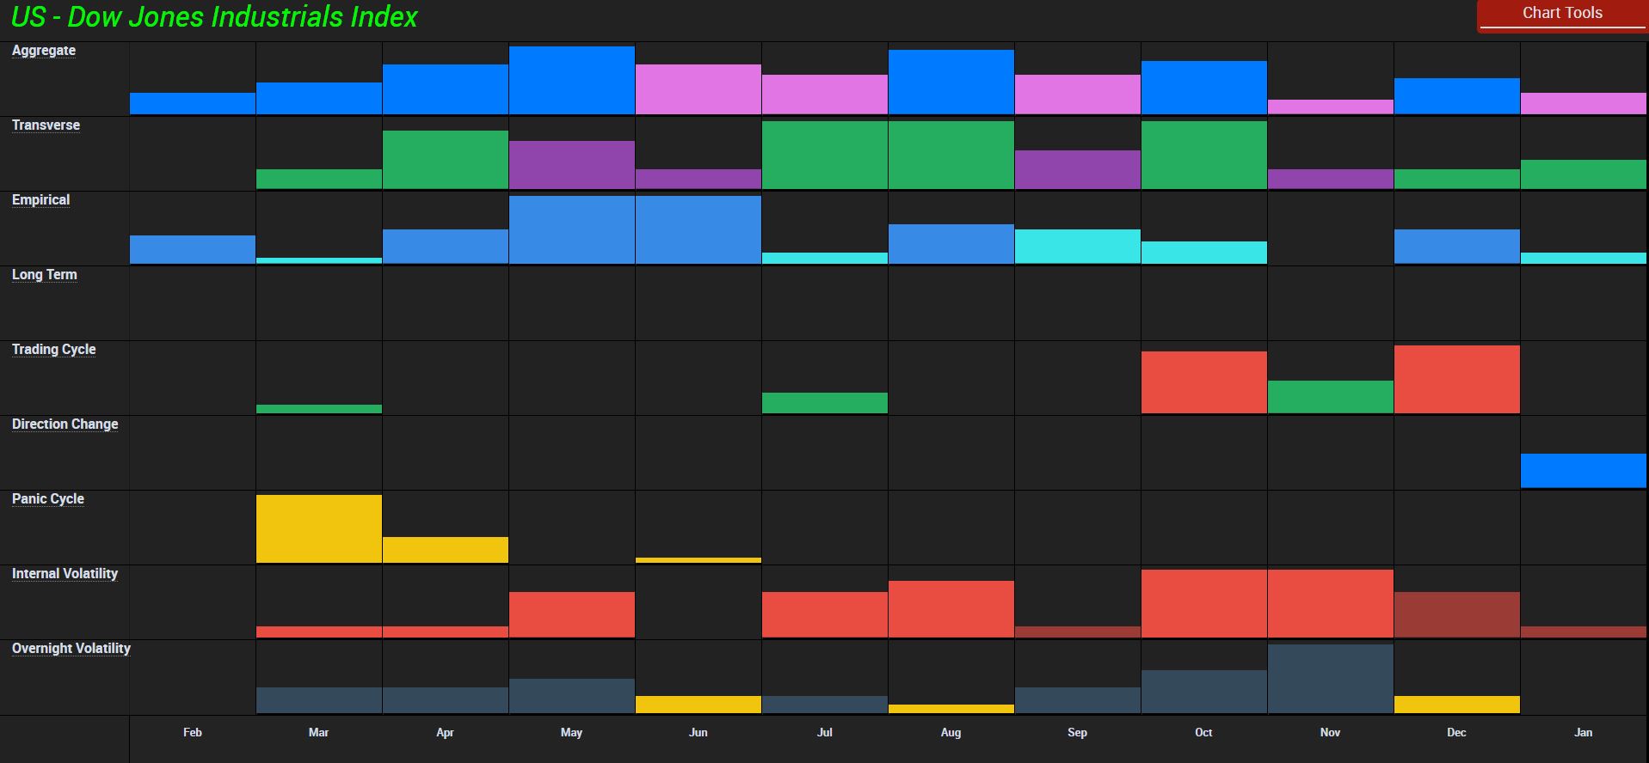
Task: Click the Mar month axis label
Action: (318, 732)
